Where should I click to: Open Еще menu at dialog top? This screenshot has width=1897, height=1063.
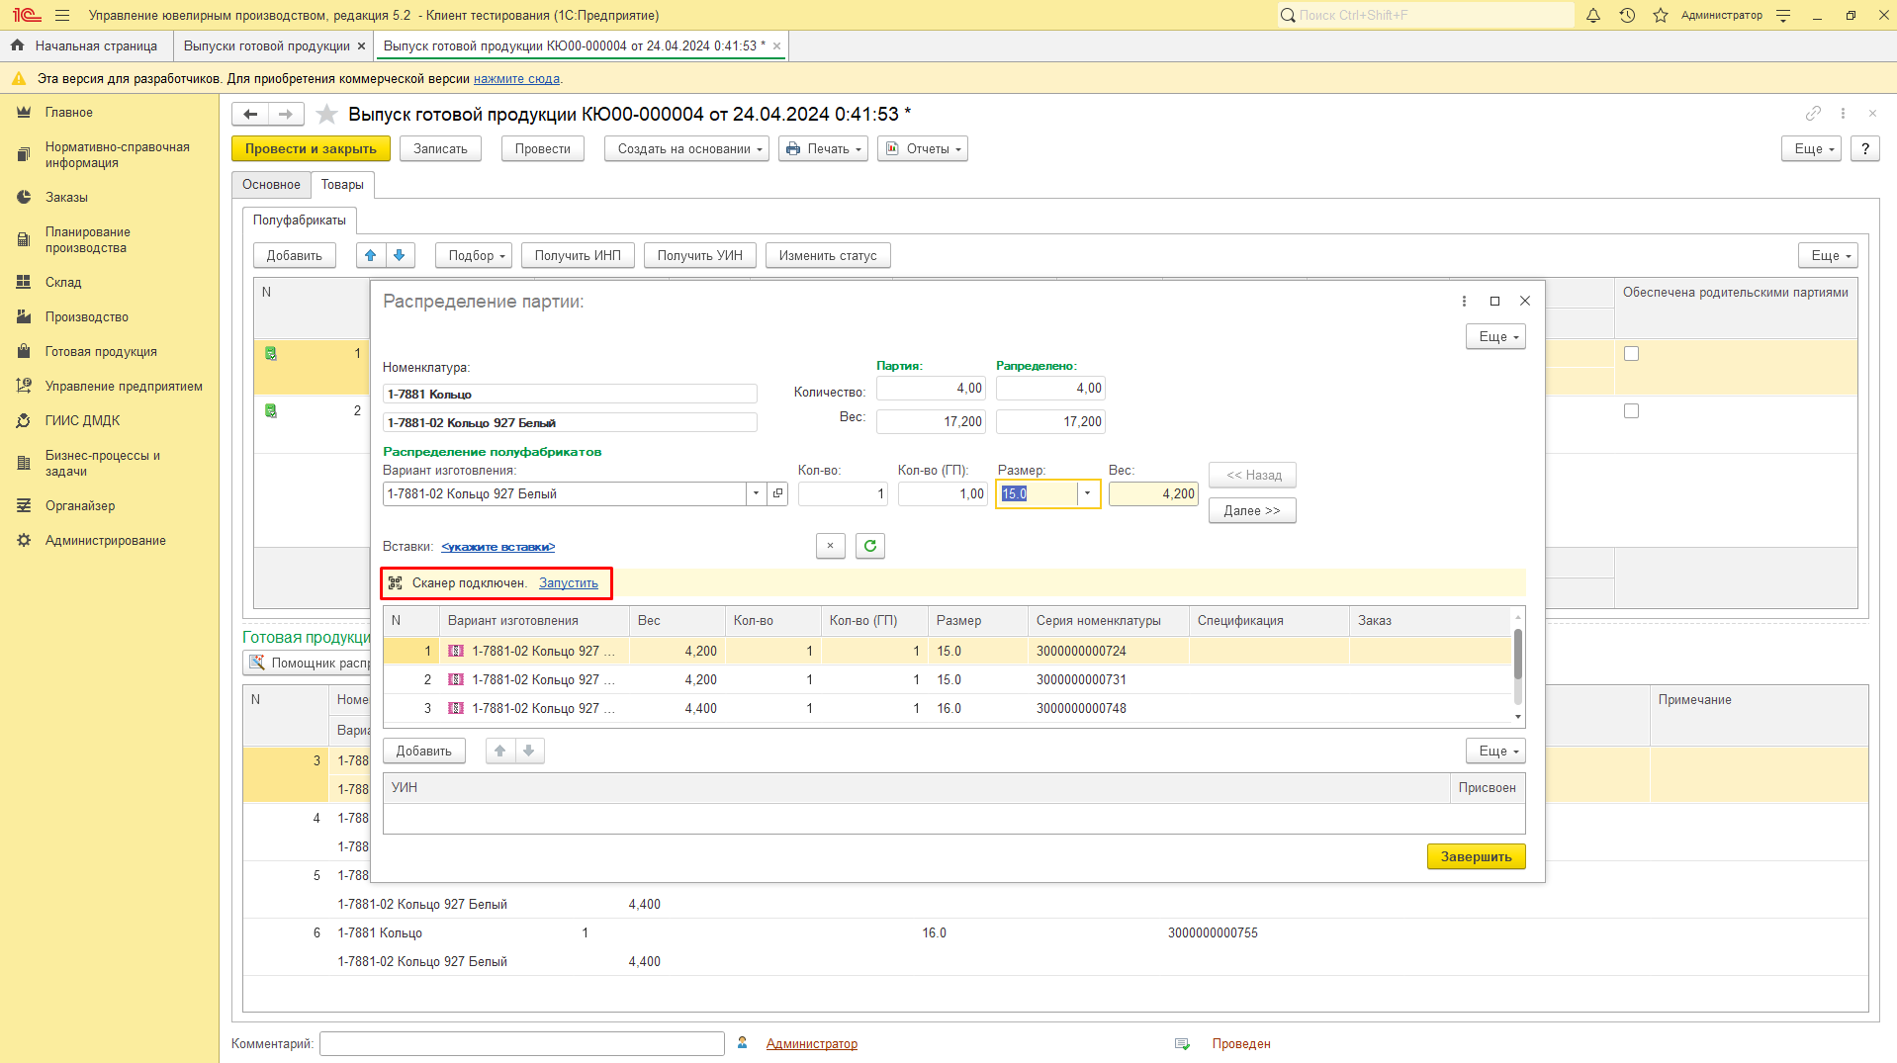click(1495, 337)
